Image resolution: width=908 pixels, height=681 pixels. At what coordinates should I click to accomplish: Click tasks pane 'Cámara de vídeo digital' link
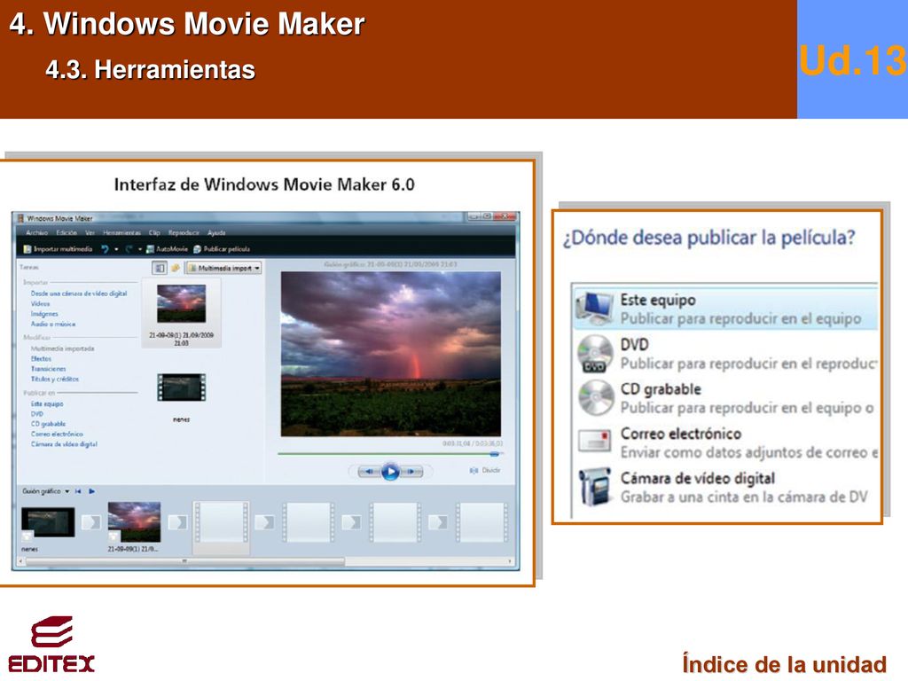click(64, 444)
